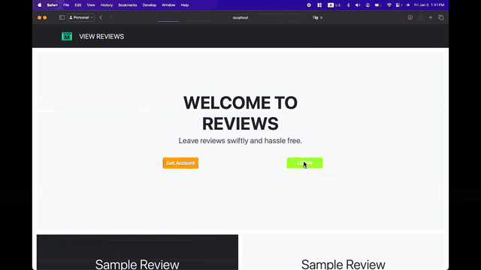Open the Wi-Fi menu bar icon
Screen dimensions: 481x270
pyautogui.click(x=389, y=5)
